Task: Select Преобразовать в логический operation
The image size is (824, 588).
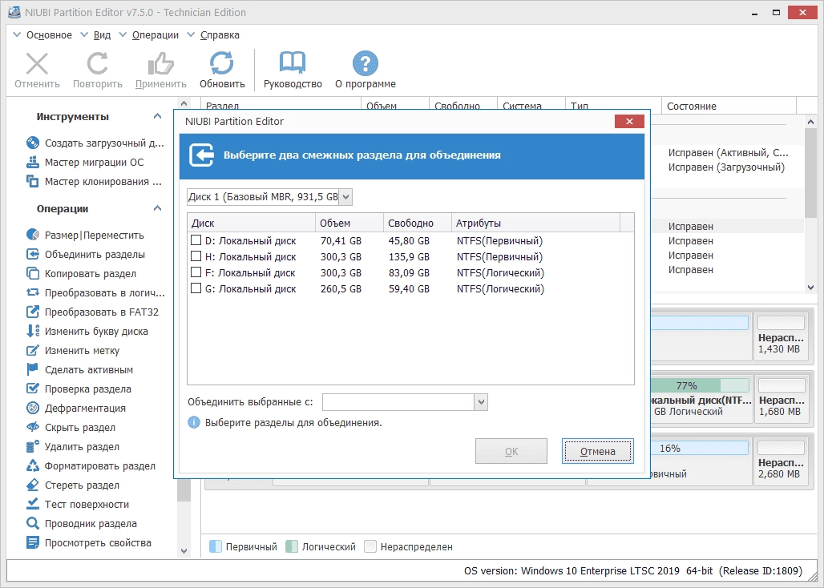Action: pyautogui.click(x=95, y=293)
